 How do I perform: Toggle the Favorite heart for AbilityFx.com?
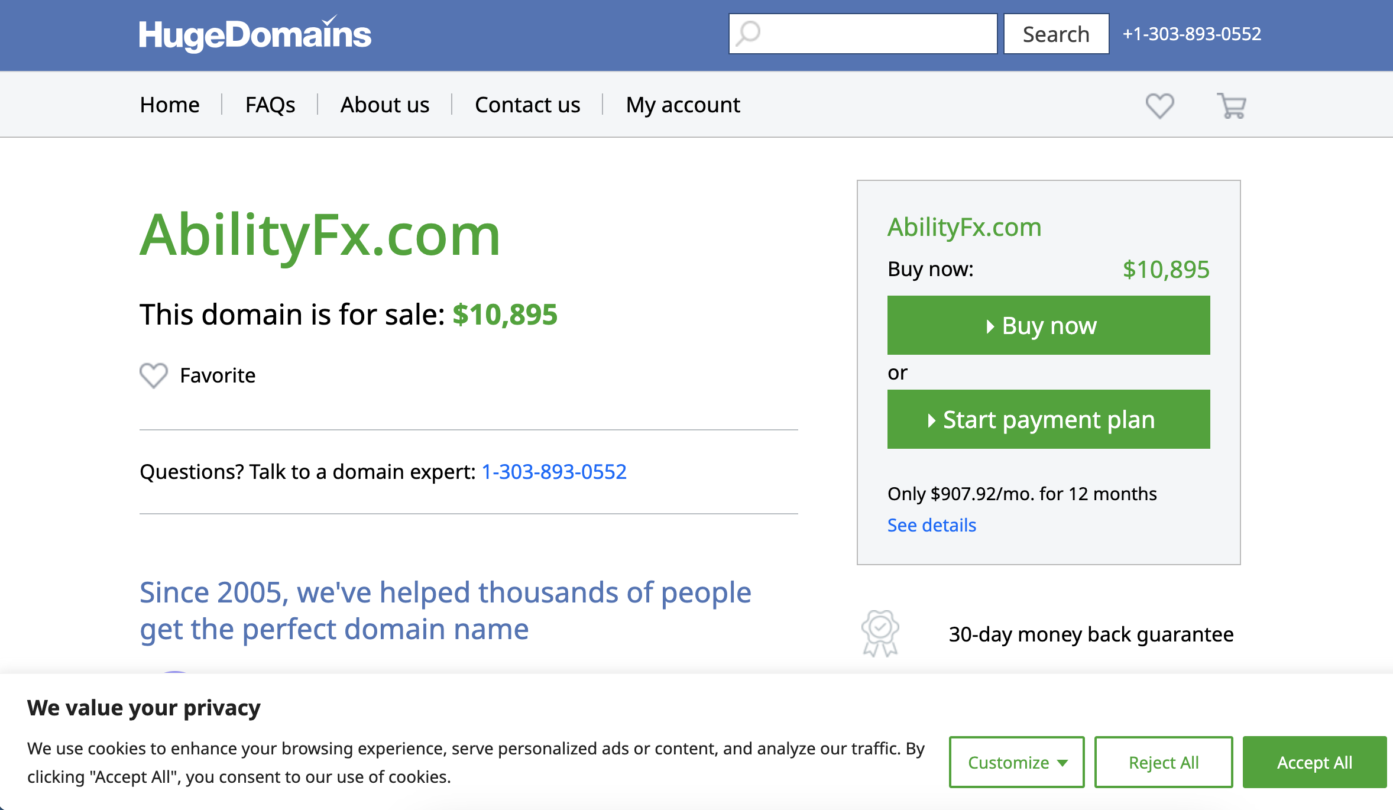[x=154, y=375]
